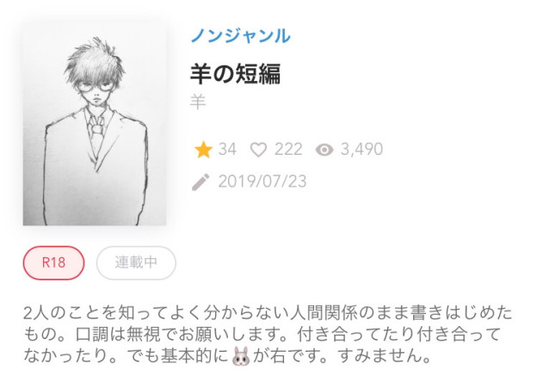This screenshot has width=537, height=382.
Task: Click the heart likes icon
Action: pos(258,150)
